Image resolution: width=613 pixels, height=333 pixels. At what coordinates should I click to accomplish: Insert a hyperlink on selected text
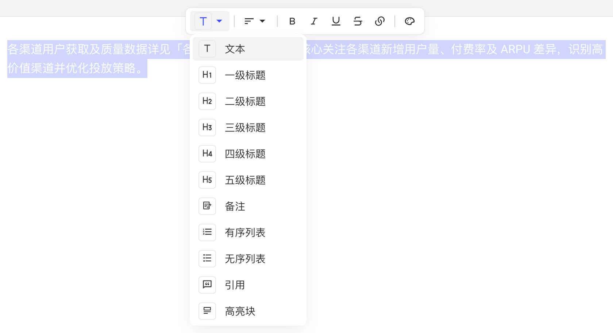click(x=379, y=21)
